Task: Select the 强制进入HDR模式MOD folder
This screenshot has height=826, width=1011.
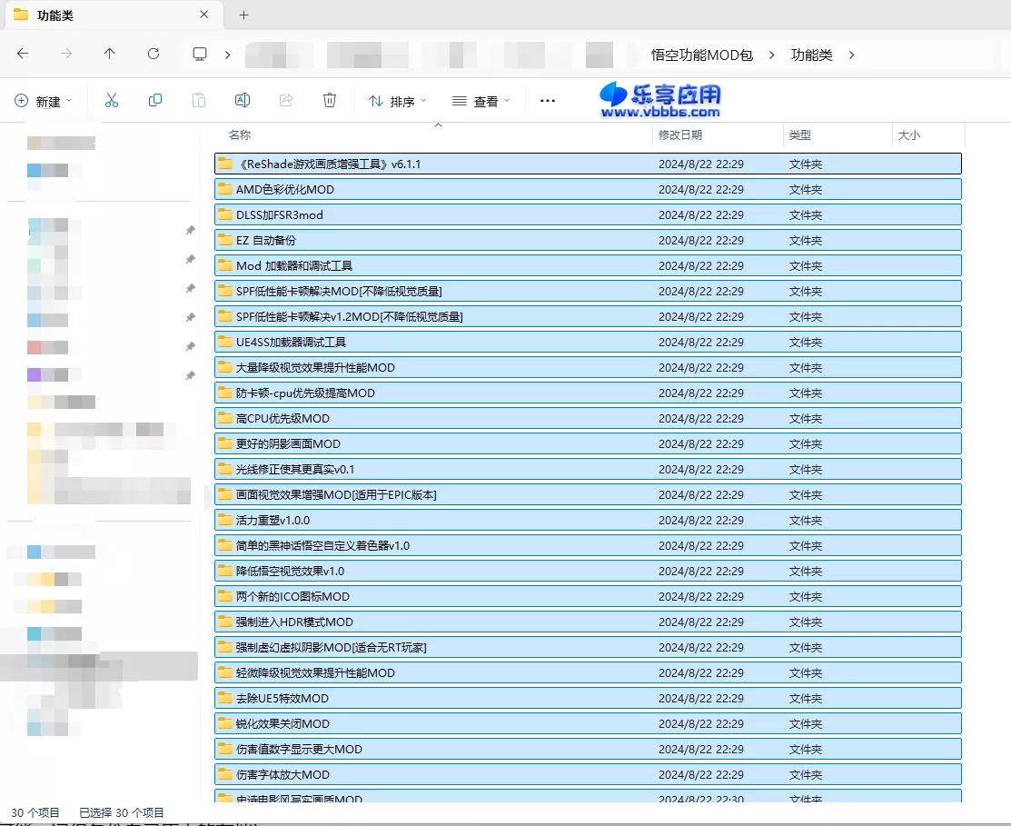Action: [x=294, y=622]
